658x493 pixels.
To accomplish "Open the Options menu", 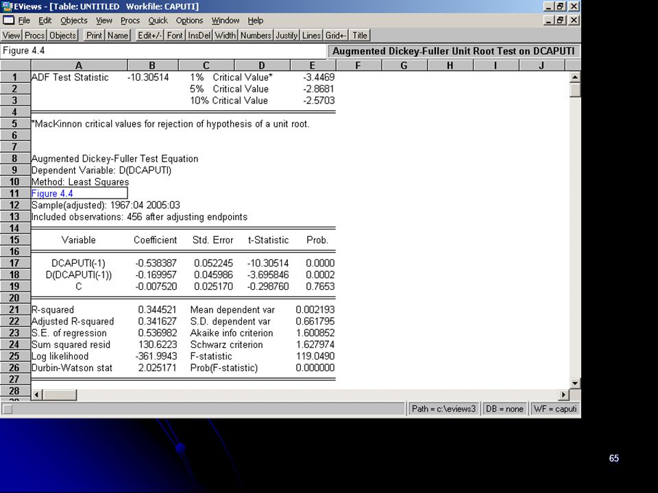I will tap(189, 21).
